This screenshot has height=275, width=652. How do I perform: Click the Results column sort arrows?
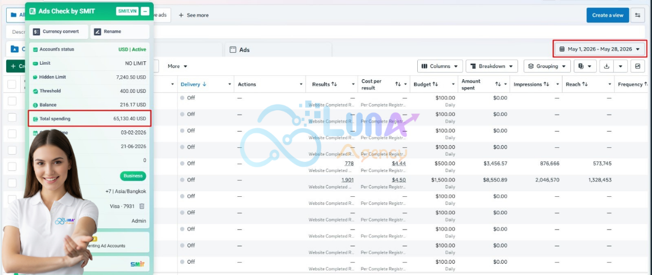coord(334,84)
